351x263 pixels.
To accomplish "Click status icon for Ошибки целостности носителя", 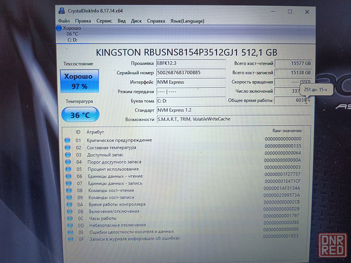I will [x=70, y=232].
